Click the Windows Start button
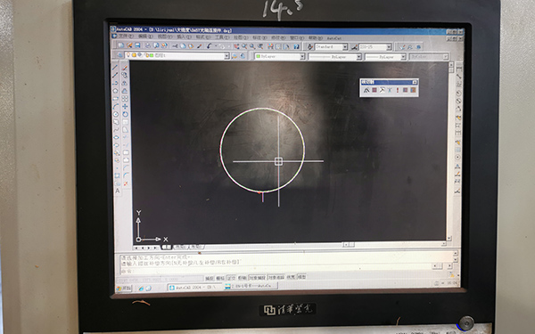The width and height of the screenshot is (535, 334). tap(124, 289)
